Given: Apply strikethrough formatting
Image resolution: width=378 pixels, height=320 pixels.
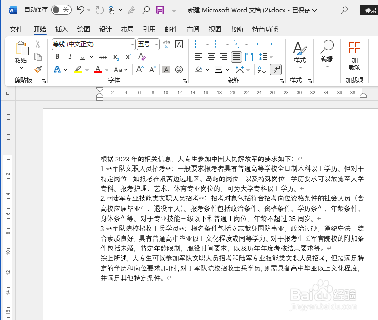Looking at the screenshot, I should [103, 57].
